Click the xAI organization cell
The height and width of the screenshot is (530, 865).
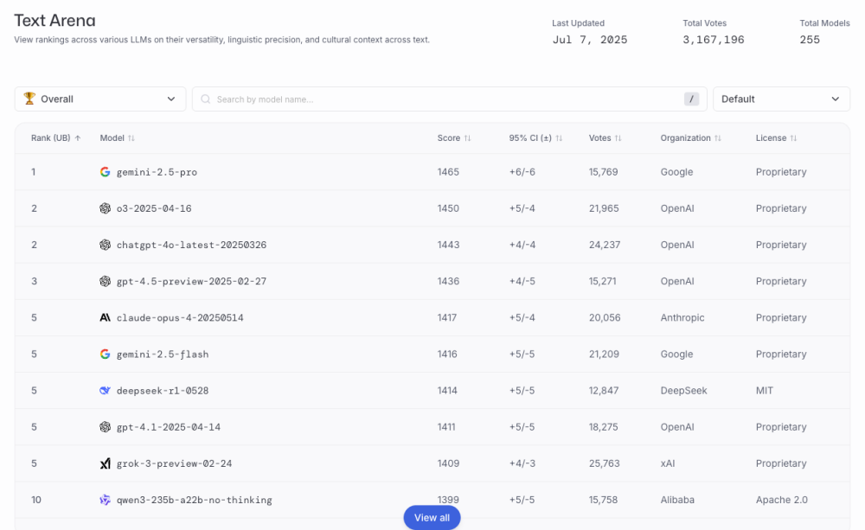668,463
